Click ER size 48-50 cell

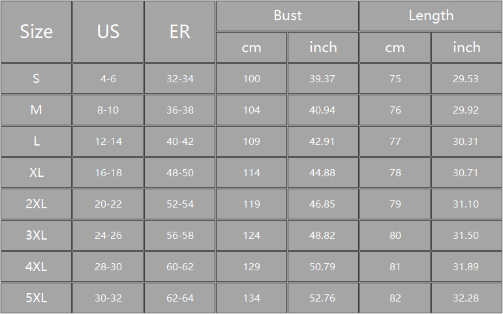pyautogui.click(x=179, y=173)
